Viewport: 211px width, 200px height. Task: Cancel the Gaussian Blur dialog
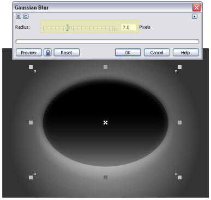point(156,53)
